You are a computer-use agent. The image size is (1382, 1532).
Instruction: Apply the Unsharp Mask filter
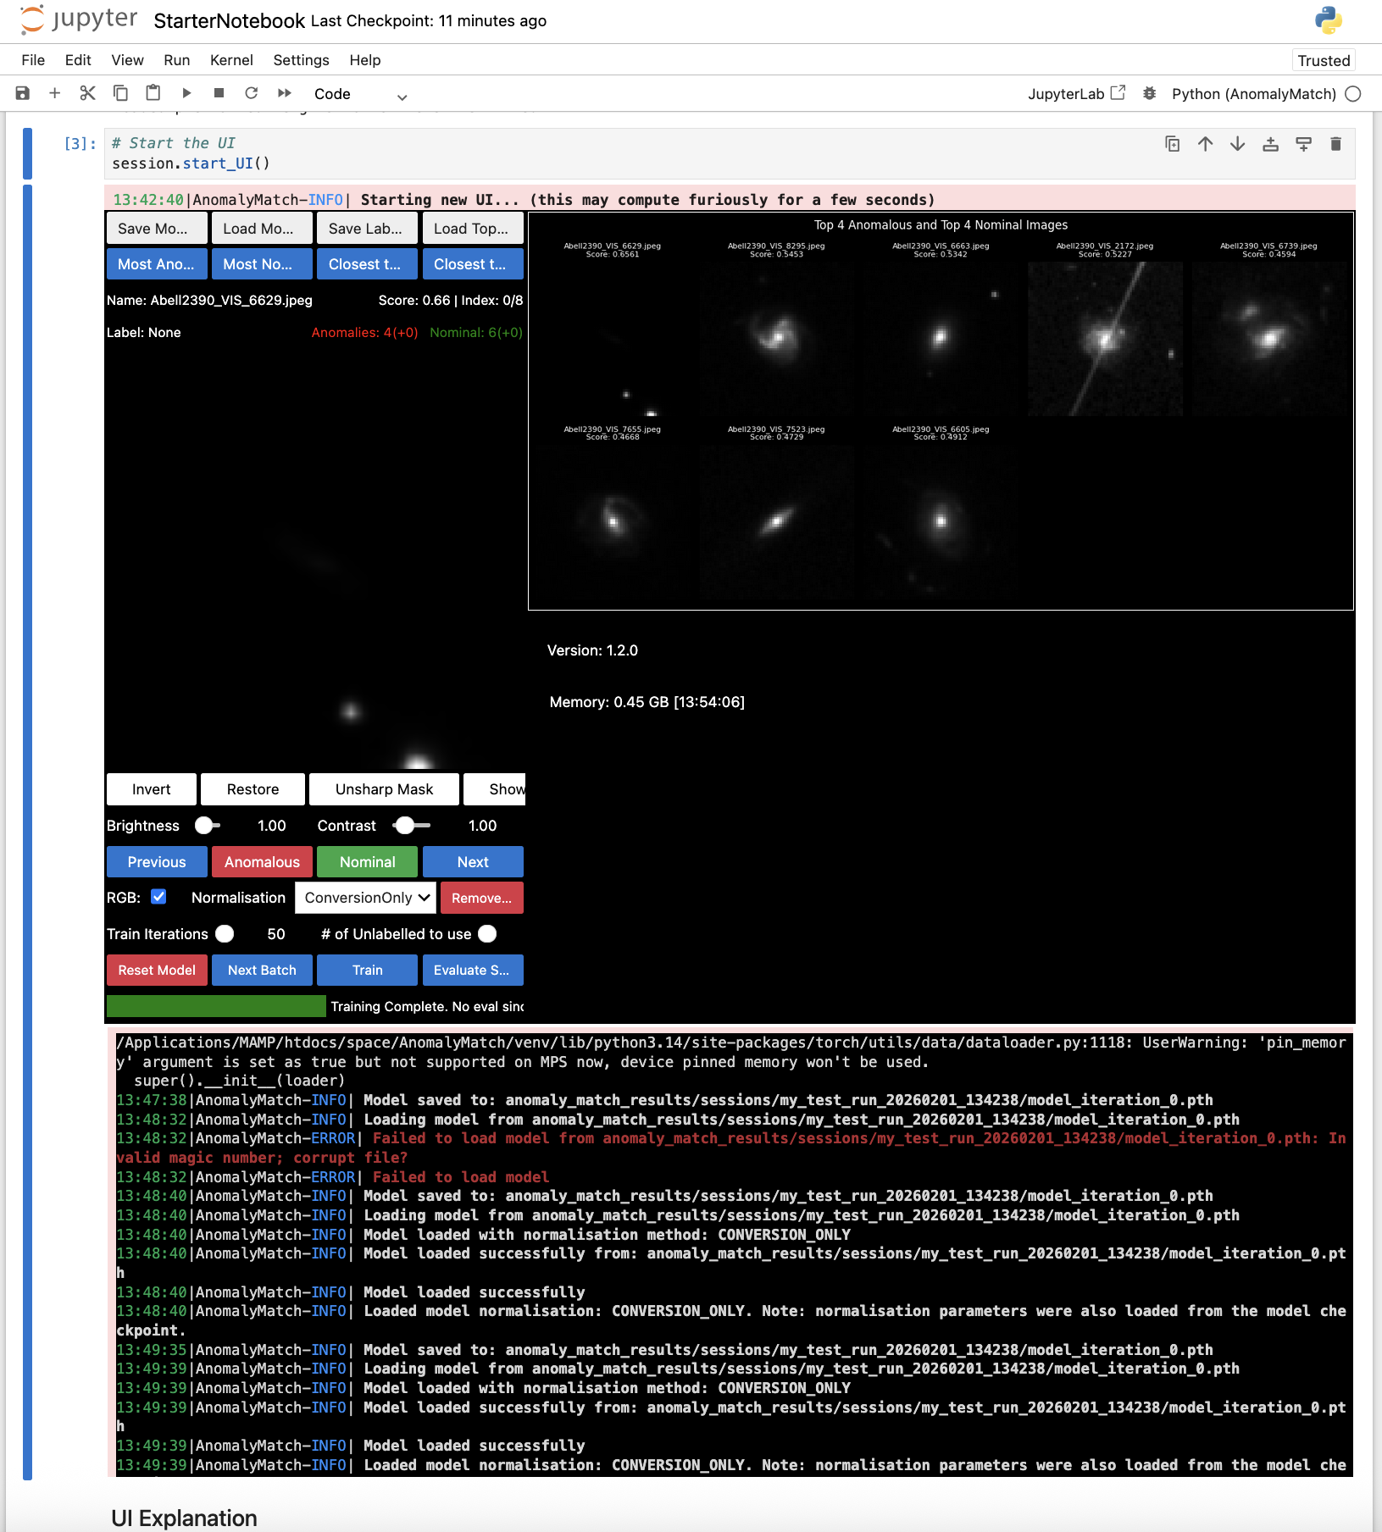click(x=384, y=789)
